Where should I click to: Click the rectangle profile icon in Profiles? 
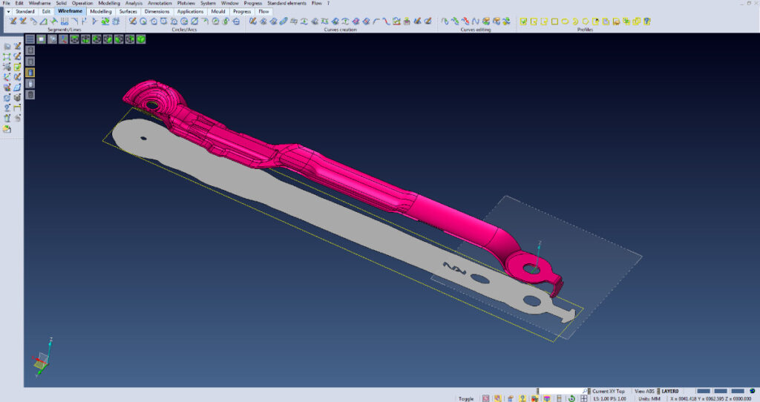tap(554, 22)
